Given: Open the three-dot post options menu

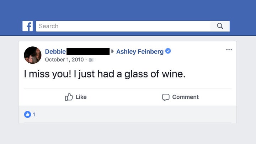Looking at the screenshot, I should click(x=229, y=50).
